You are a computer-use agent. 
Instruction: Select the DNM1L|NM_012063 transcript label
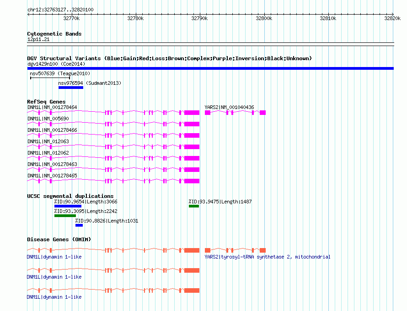[x=48, y=141]
